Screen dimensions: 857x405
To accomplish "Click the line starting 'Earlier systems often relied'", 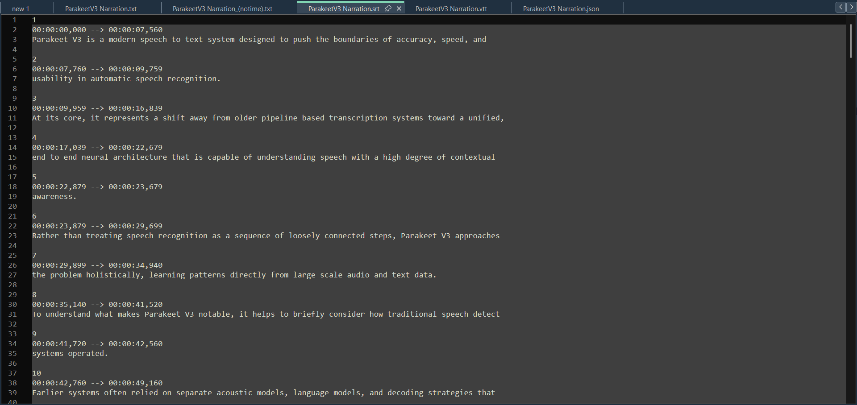I will (264, 393).
